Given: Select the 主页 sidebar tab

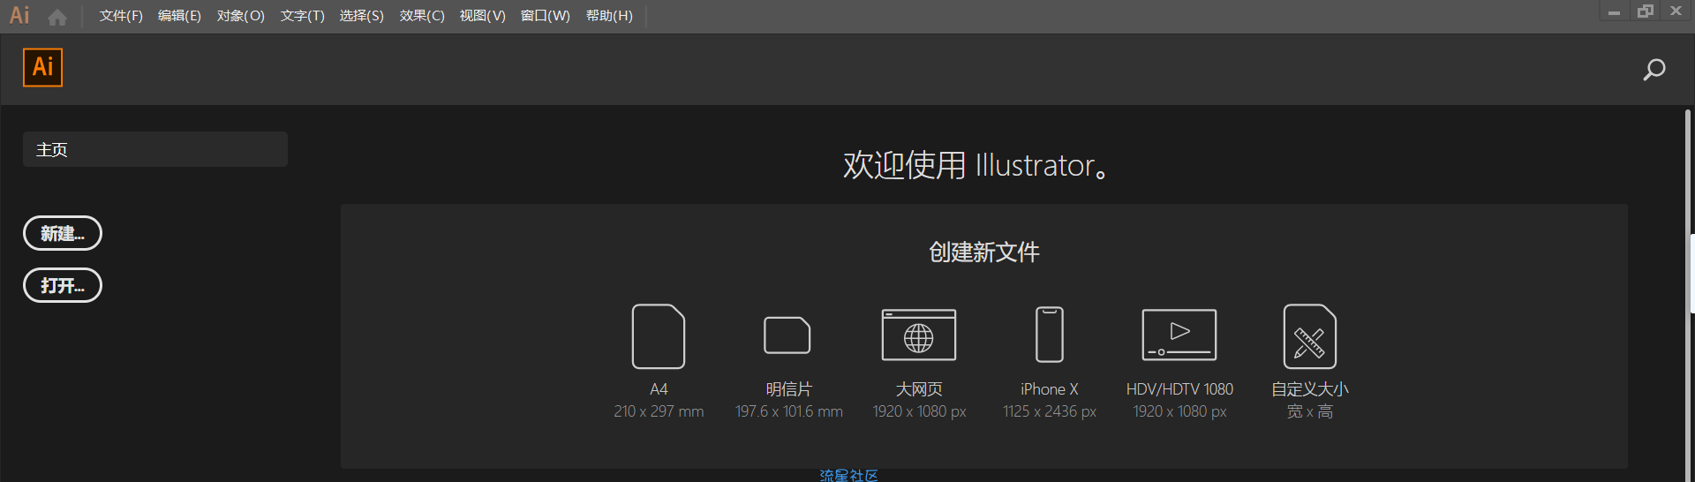Looking at the screenshot, I should click(155, 149).
